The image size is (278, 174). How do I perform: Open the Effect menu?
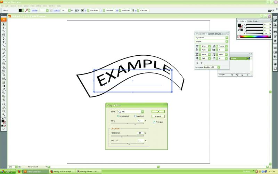point(39,6)
